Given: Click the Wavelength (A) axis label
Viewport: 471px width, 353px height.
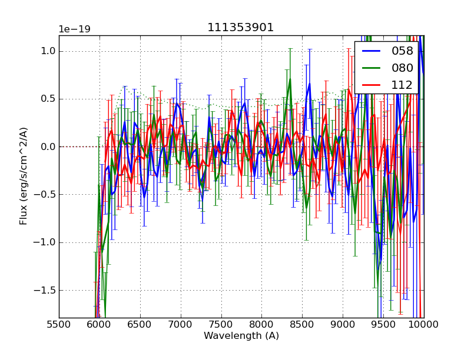Looking at the screenshot, I should pos(241,336).
